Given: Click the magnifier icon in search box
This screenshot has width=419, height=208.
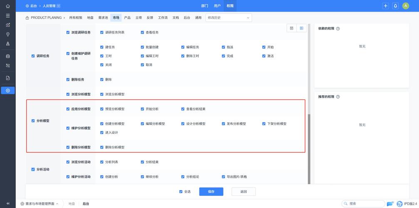Looking at the screenshot, I should [x=346, y=204].
